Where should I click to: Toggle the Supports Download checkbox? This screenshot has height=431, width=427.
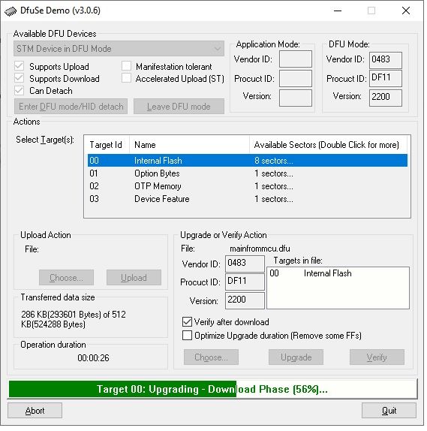pyautogui.click(x=20, y=78)
